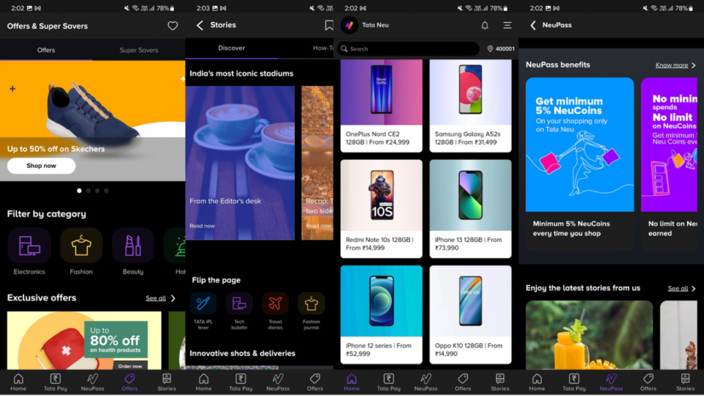Switch to the Discover tab
This screenshot has height=396, width=704.
point(232,48)
